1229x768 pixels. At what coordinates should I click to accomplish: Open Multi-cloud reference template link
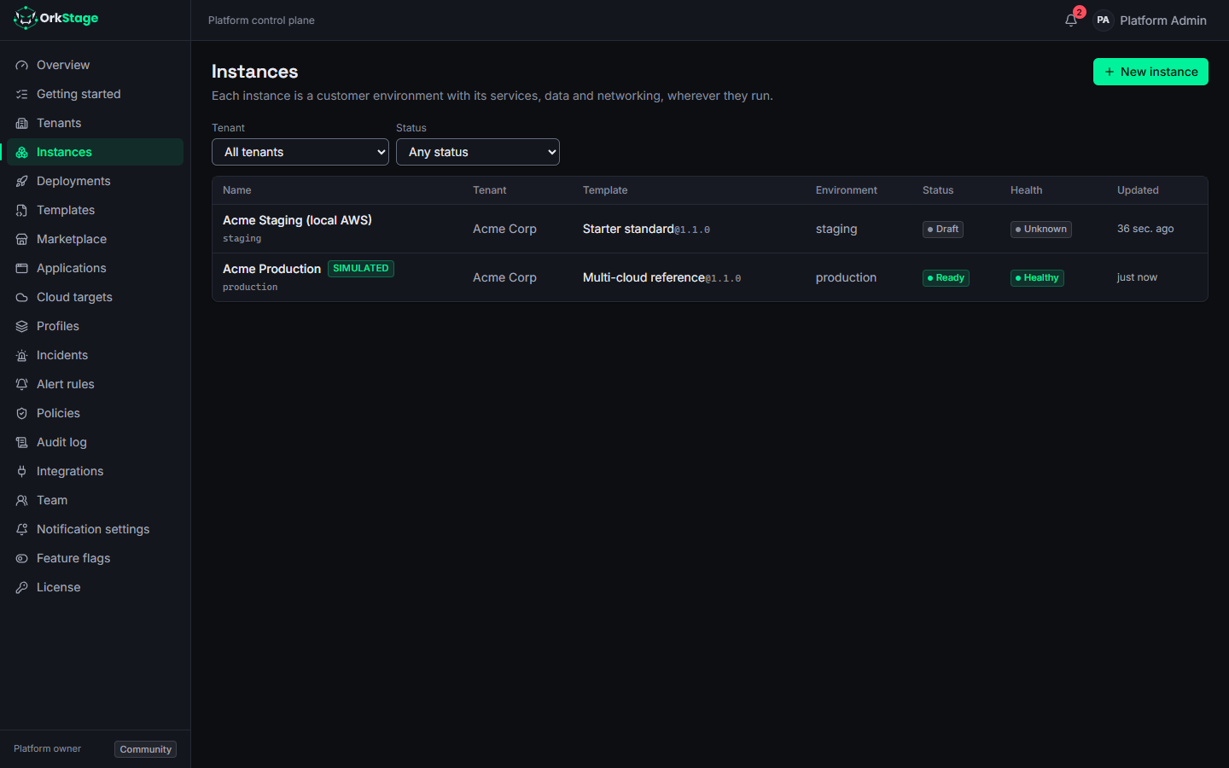(644, 277)
